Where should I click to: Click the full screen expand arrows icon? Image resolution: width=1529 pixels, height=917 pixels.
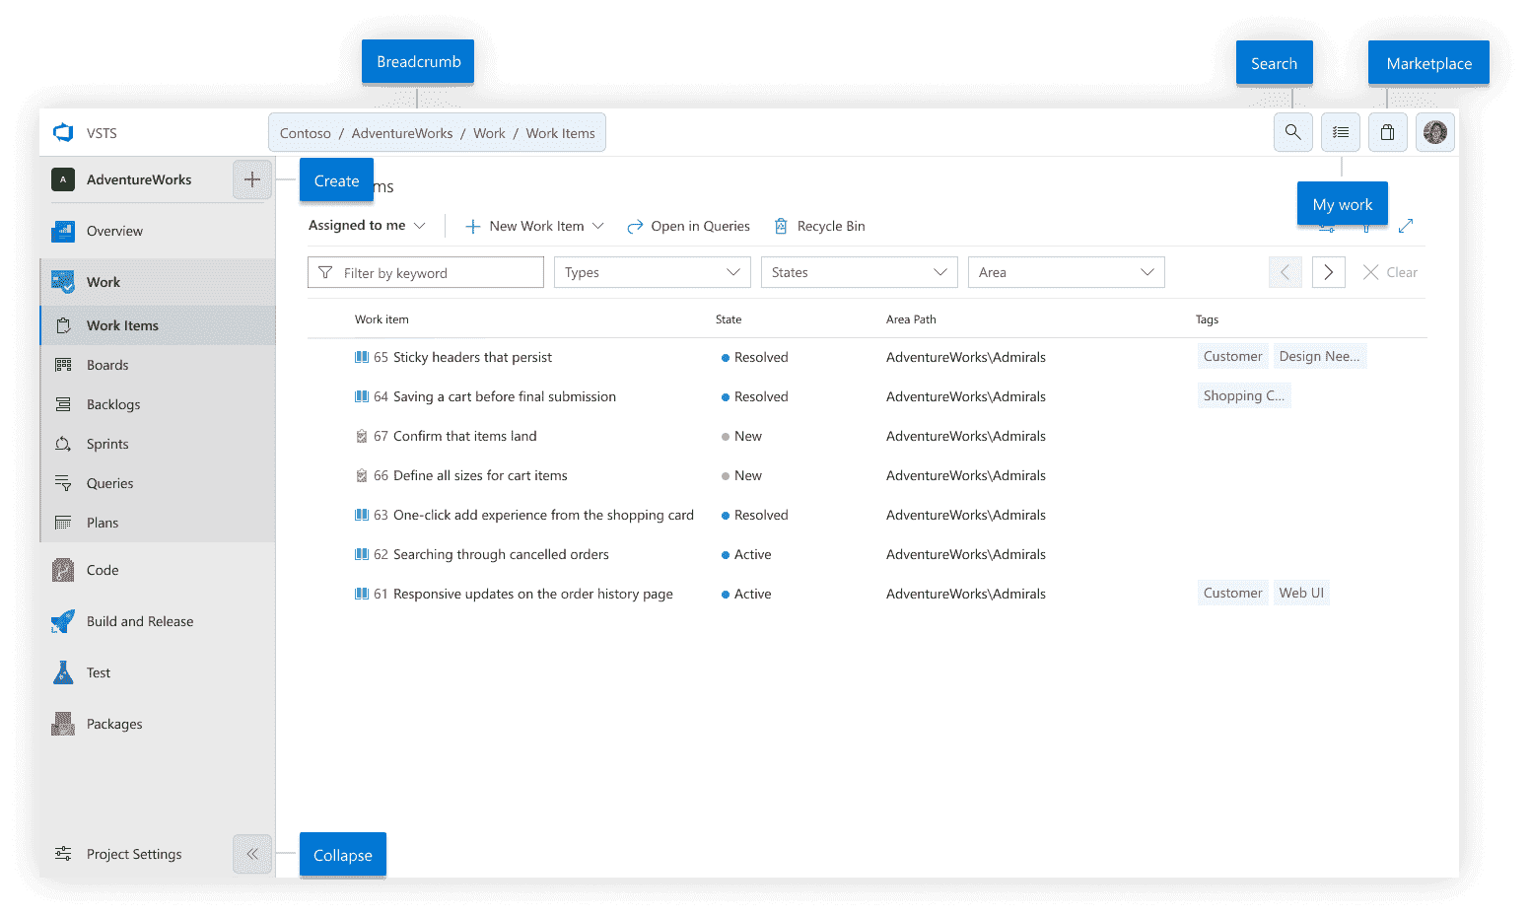tap(1406, 226)
